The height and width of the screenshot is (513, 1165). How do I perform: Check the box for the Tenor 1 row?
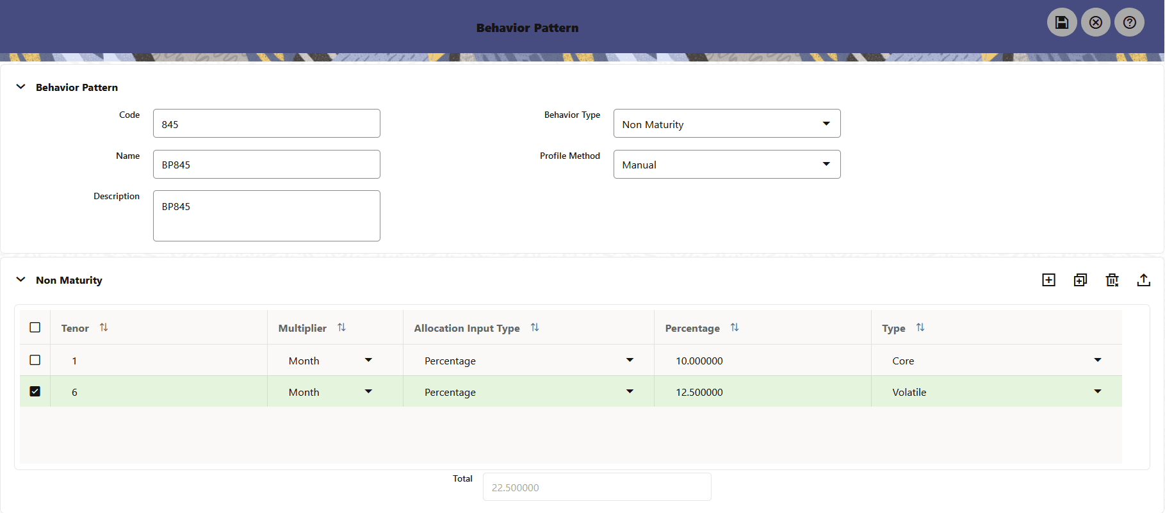point(35,360)
